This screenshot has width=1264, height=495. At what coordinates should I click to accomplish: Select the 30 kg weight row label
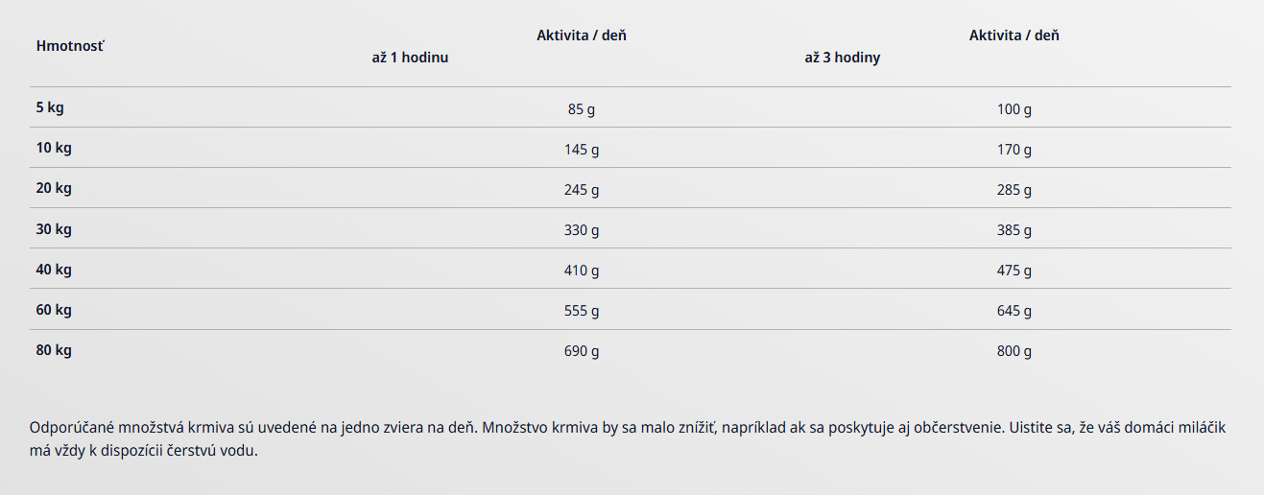[x=54, y=229]
